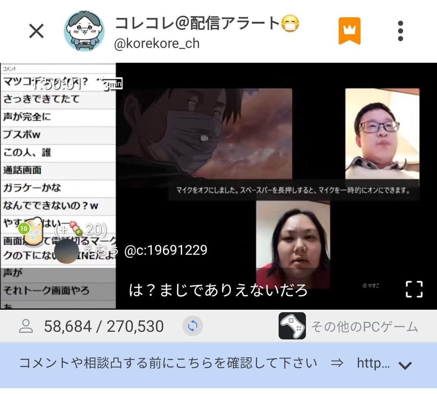Enter fullscreen with the corner-brackets icon
437x394 pixels.
[414, 289]
